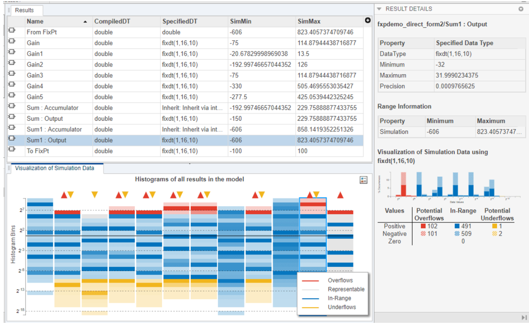
Task: Open the histogram legend toggle icon
Action: (363, 180)
